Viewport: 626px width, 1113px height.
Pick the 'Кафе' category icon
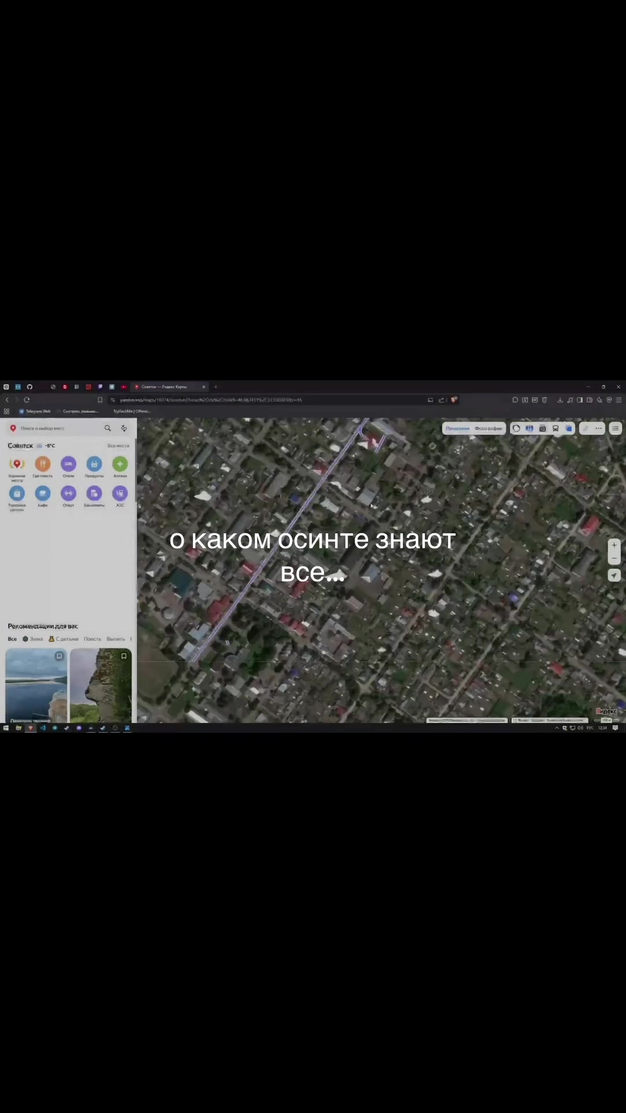43,493
